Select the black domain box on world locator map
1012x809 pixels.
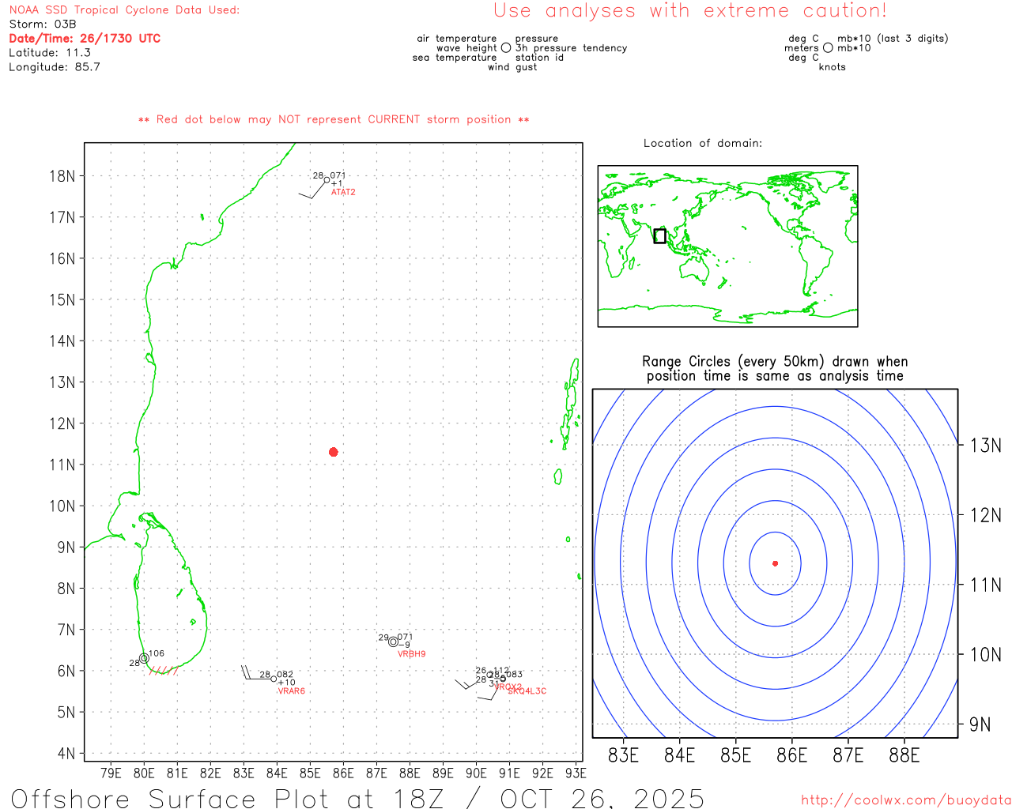point(659,235)
